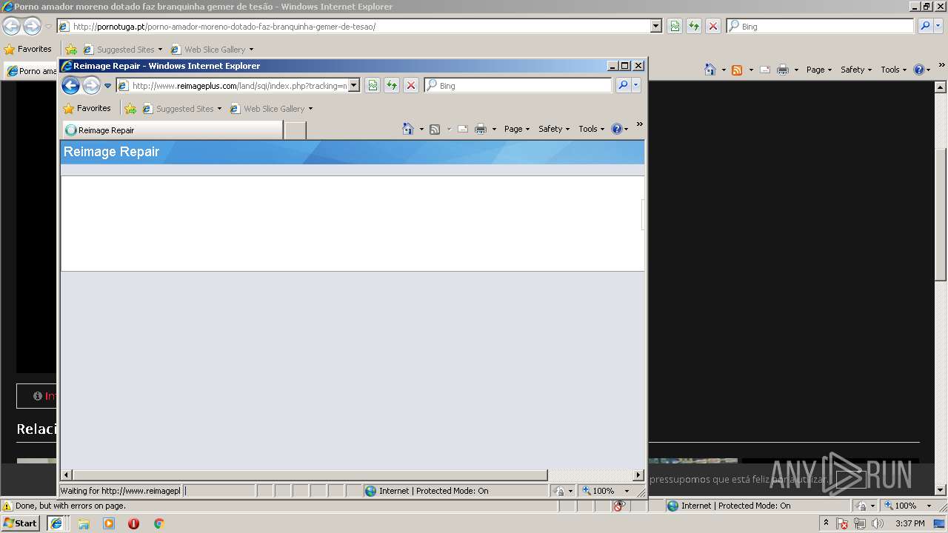Image resolution: width=948 pixels, height=533 pixels.
Task: Click the Bing search box in Reimage window
Action: pyautogui.click(x=518, y=86)
